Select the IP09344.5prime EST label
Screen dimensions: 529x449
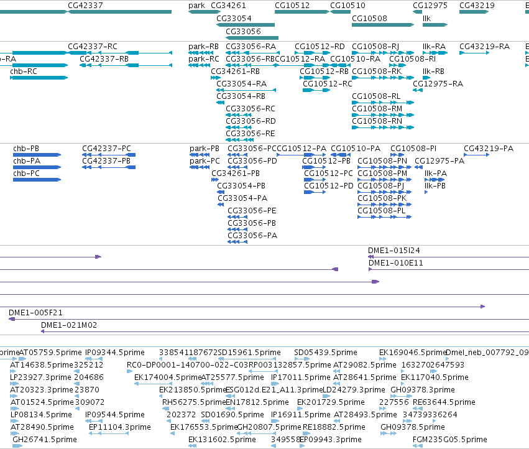(115, 353)
